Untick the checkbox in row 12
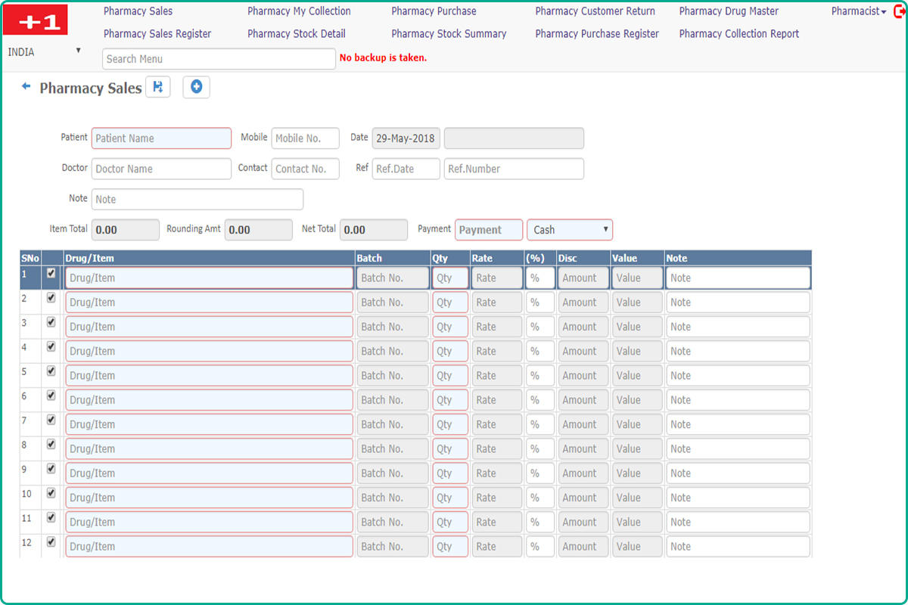908x605 pixels. pyautogui.click(x=51, y=542)
